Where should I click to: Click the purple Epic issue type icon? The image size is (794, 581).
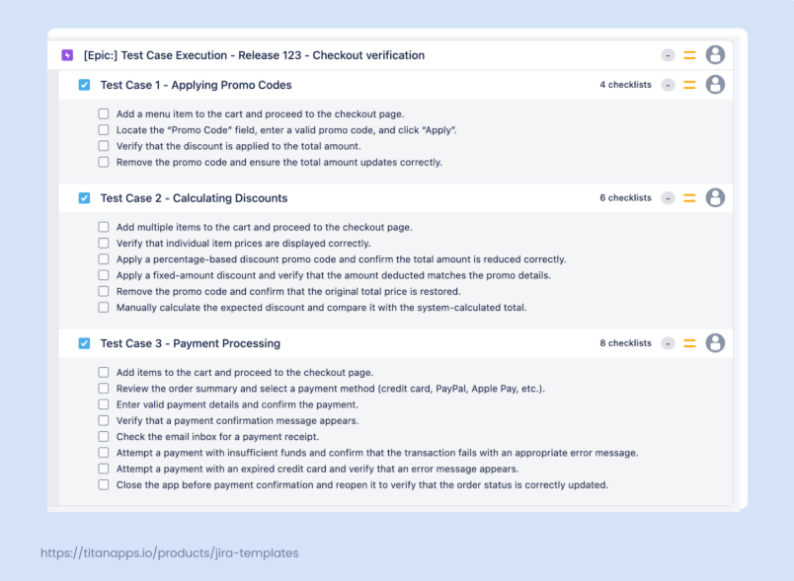tap(67, 55)
